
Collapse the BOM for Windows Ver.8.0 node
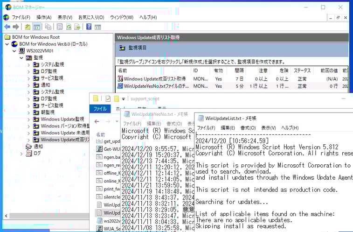[x=7, y=44]
